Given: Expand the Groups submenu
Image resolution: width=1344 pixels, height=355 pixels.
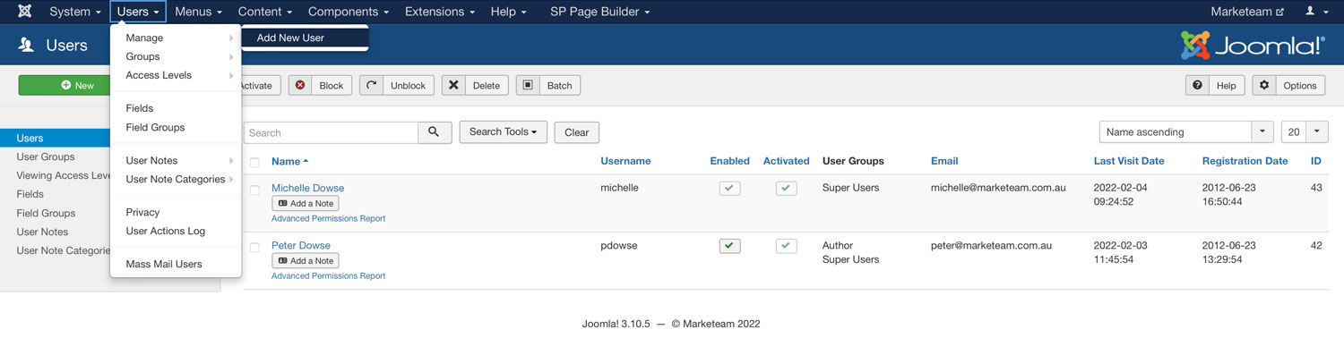Looking at the screenshot, I should tap(176, 56).
